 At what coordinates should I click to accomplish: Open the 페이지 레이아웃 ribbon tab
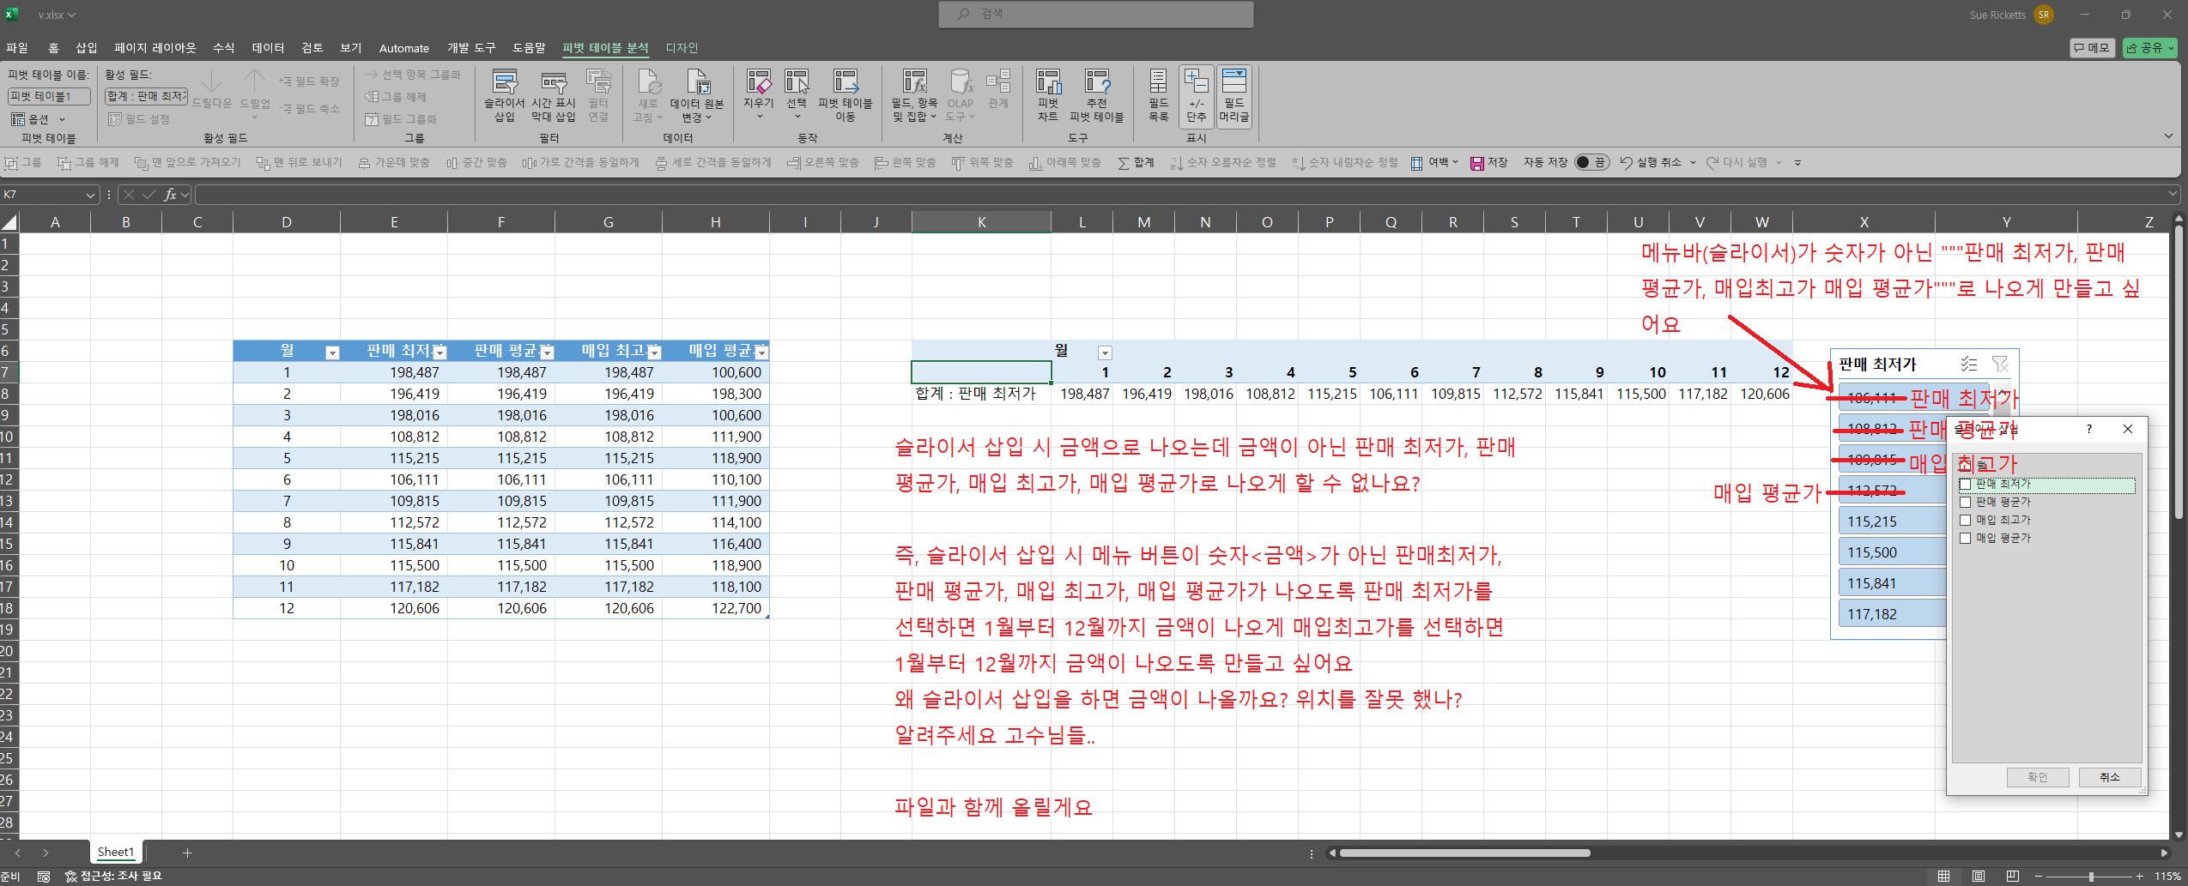click(155, 48)
